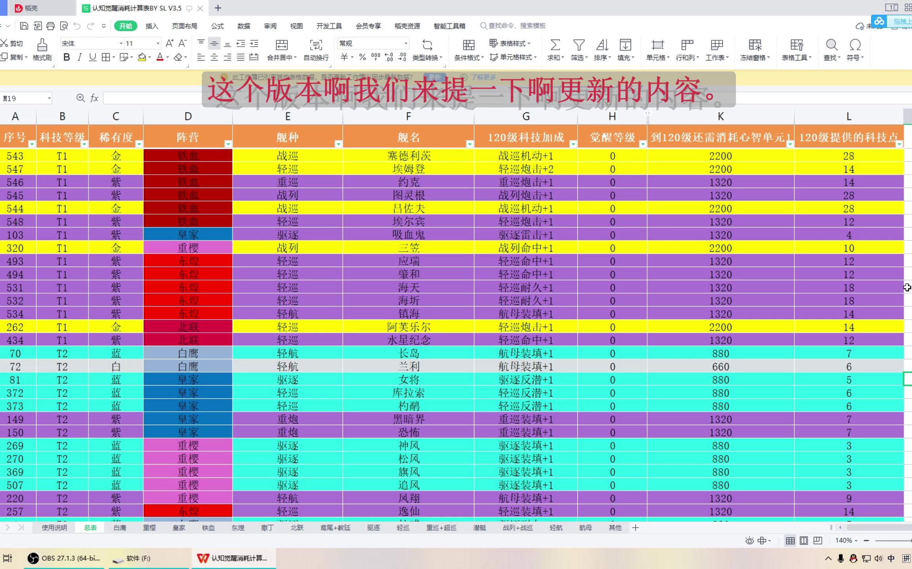912x569 pixels.
Task: Click the Print icon in quick toolbar
Action: (x=50, y=26)
